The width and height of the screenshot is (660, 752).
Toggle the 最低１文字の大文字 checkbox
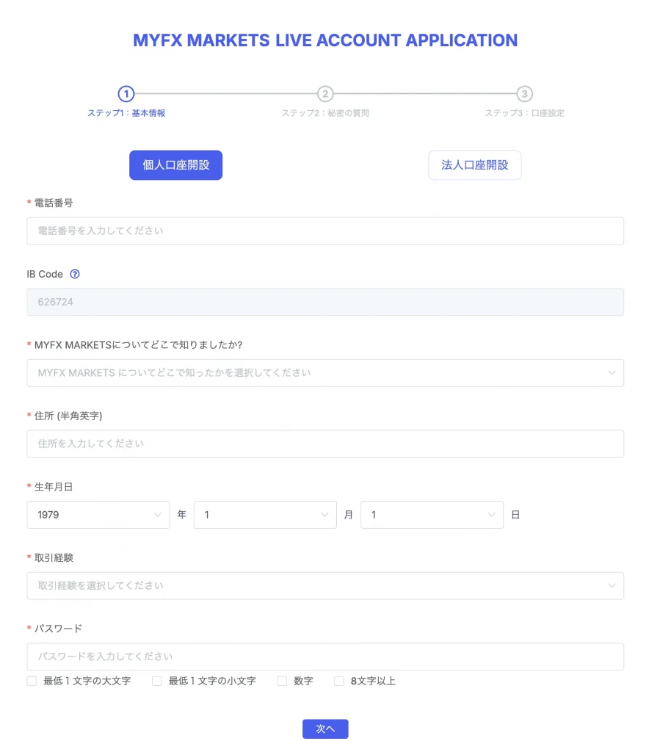click(32, 681)
